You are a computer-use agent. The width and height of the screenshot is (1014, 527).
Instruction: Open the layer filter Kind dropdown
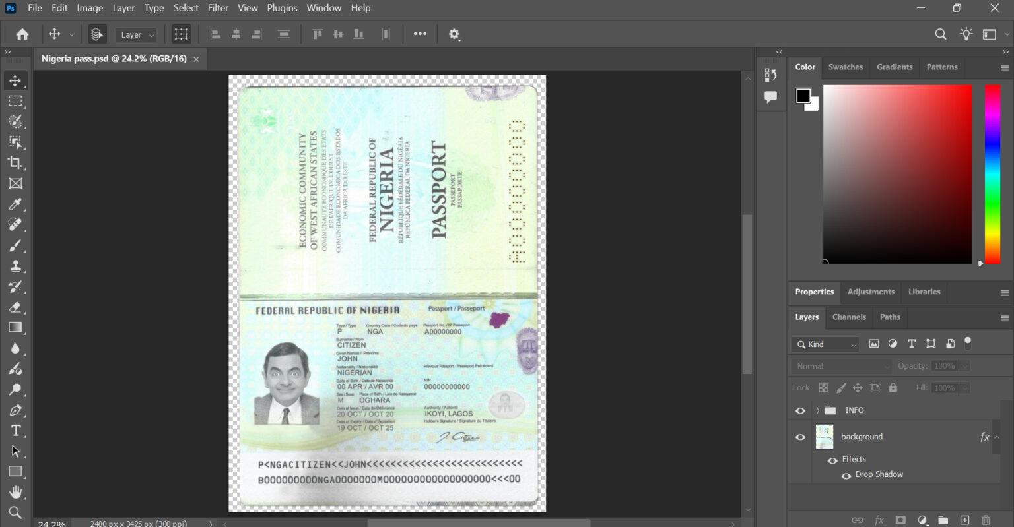click(x=825, y=344)
